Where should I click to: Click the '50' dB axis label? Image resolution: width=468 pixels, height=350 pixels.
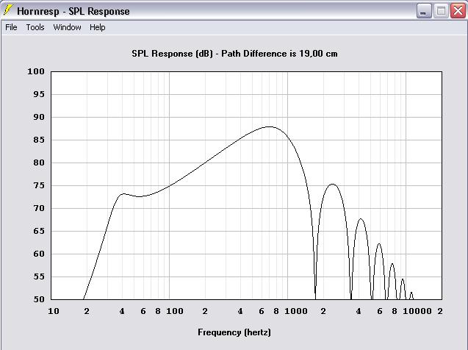[39, 299]
